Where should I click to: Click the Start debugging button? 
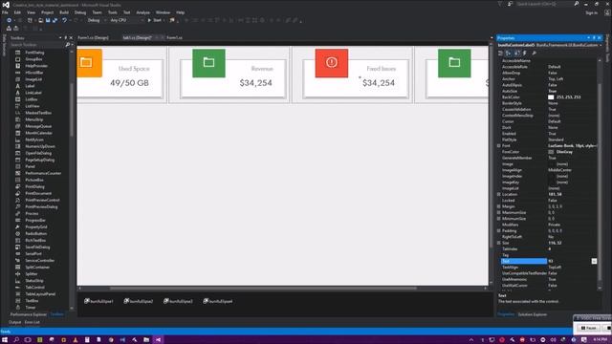click(x=155, y=20)
